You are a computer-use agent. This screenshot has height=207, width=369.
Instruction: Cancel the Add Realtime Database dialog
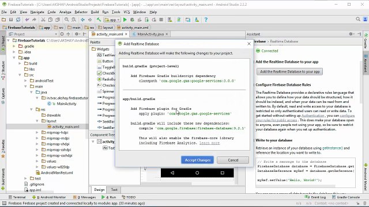pyautogui.click(x=233, y=160)
